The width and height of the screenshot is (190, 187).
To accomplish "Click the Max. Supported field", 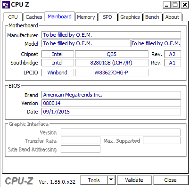I will point(162,140).
